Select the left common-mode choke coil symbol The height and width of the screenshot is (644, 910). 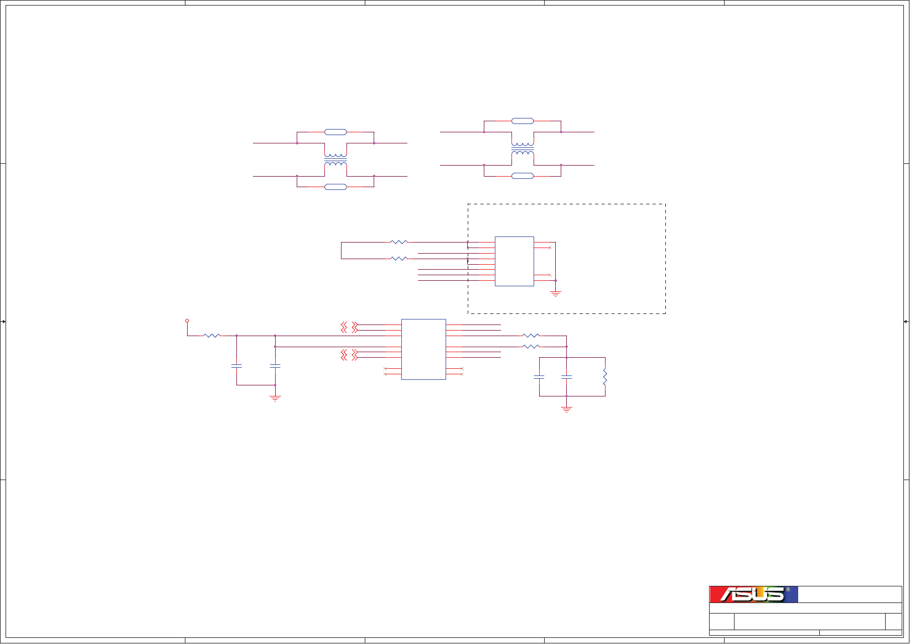click(335, 159)
